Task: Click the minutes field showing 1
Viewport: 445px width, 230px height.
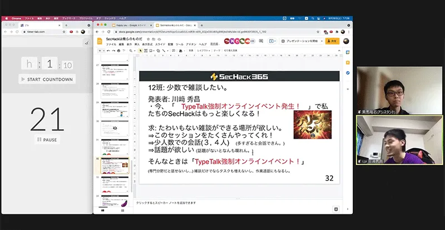Action: 50,63
